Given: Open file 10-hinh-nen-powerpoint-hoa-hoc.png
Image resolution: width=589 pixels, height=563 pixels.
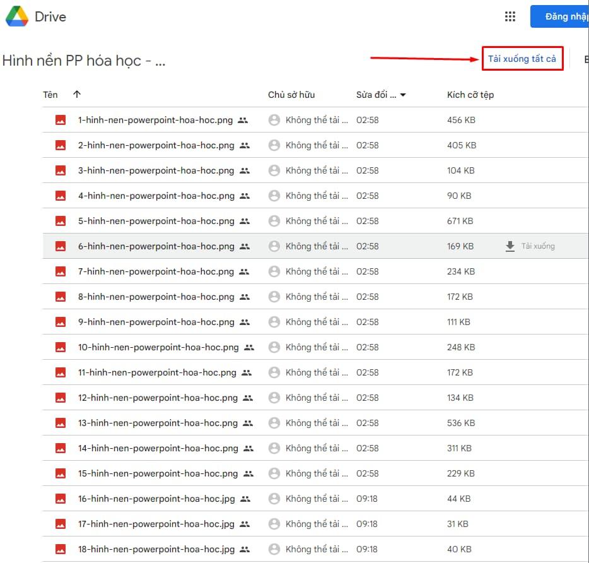Looking at the screenshot, I should click(x=158, y=347).
